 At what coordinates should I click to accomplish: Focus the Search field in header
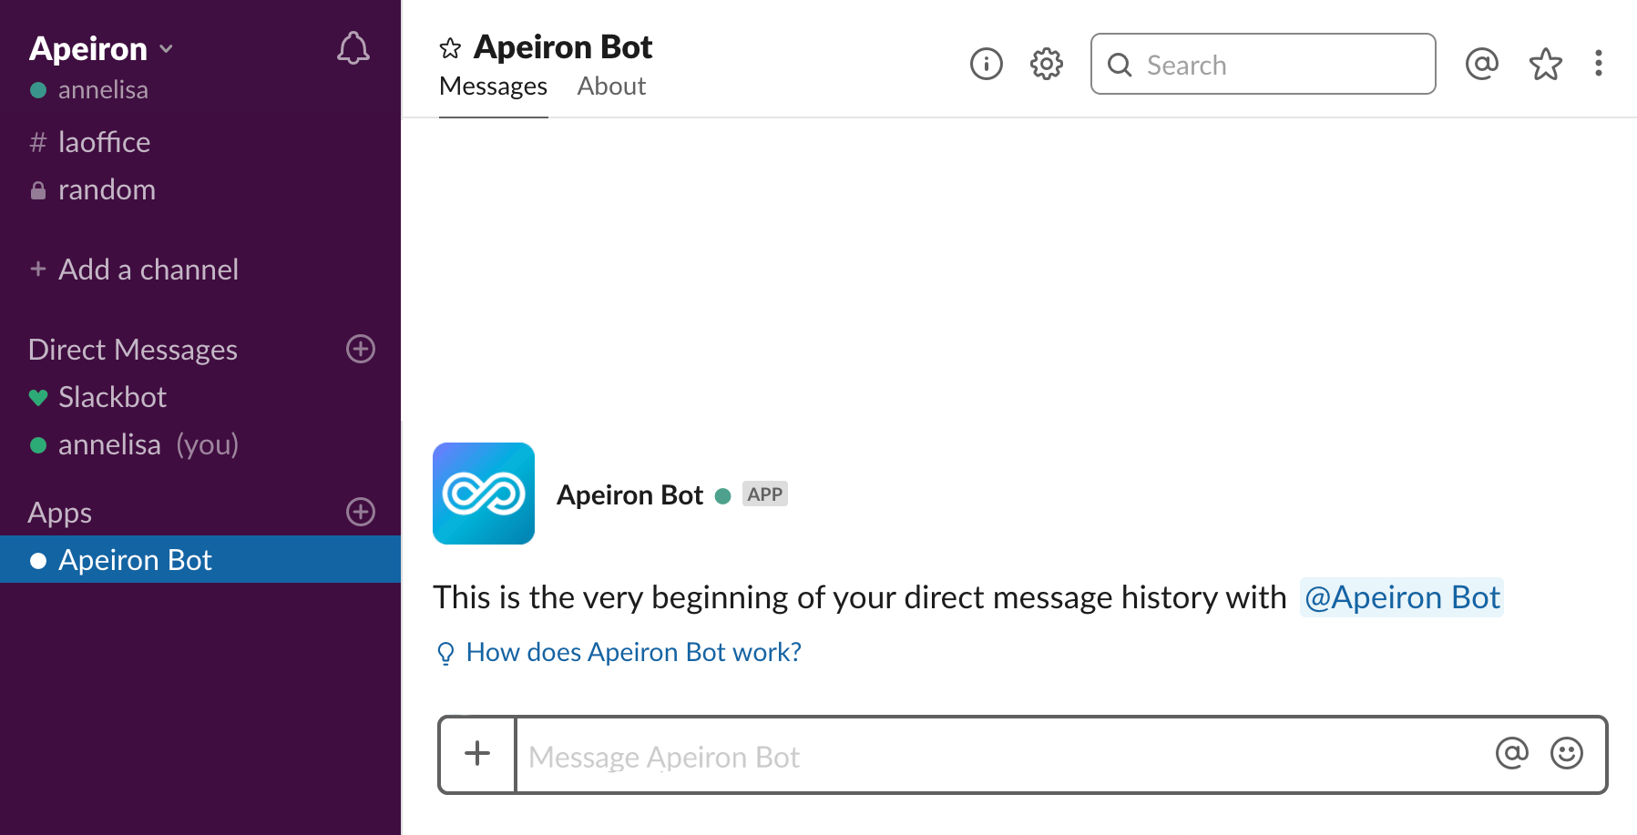point(1264,64)
